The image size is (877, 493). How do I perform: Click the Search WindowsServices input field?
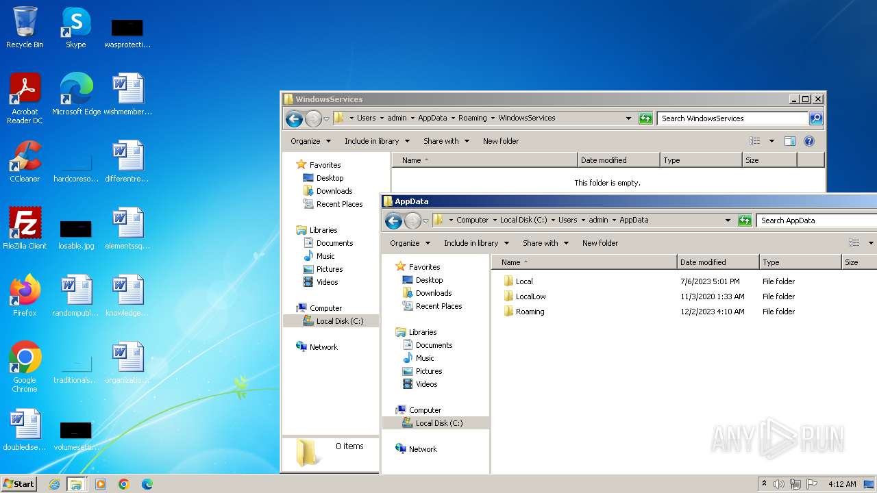(x=732, y=118)
